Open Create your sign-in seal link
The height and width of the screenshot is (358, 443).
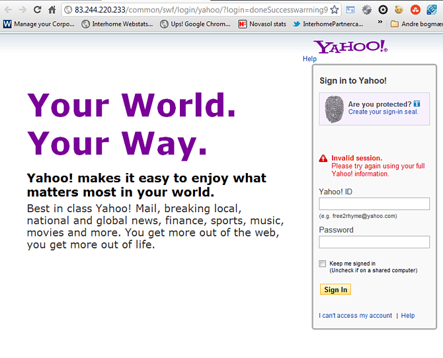(383, 112)
